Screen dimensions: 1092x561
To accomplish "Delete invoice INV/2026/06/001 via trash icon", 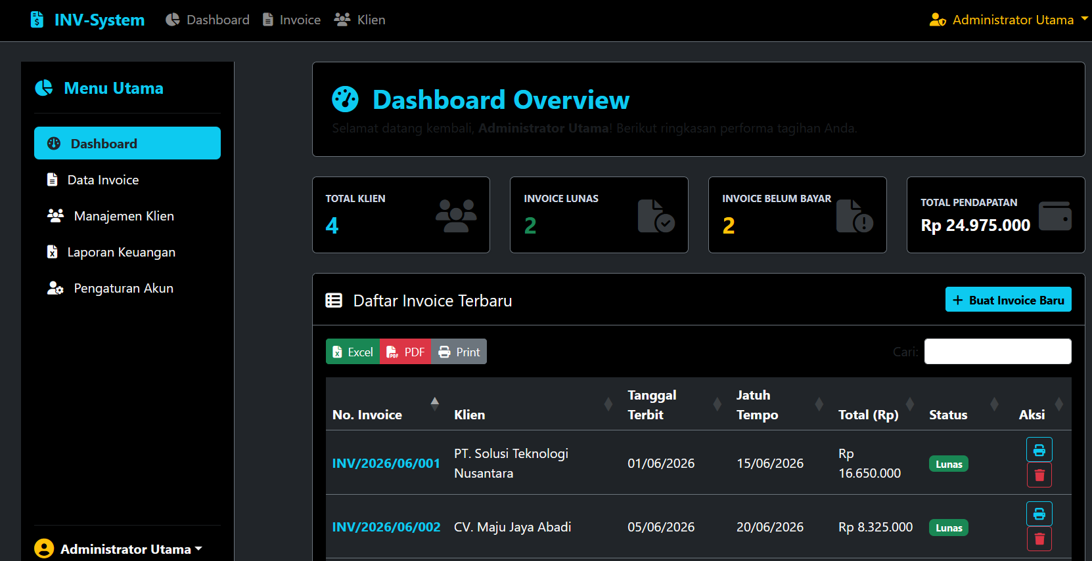I will pos(1039,475).
